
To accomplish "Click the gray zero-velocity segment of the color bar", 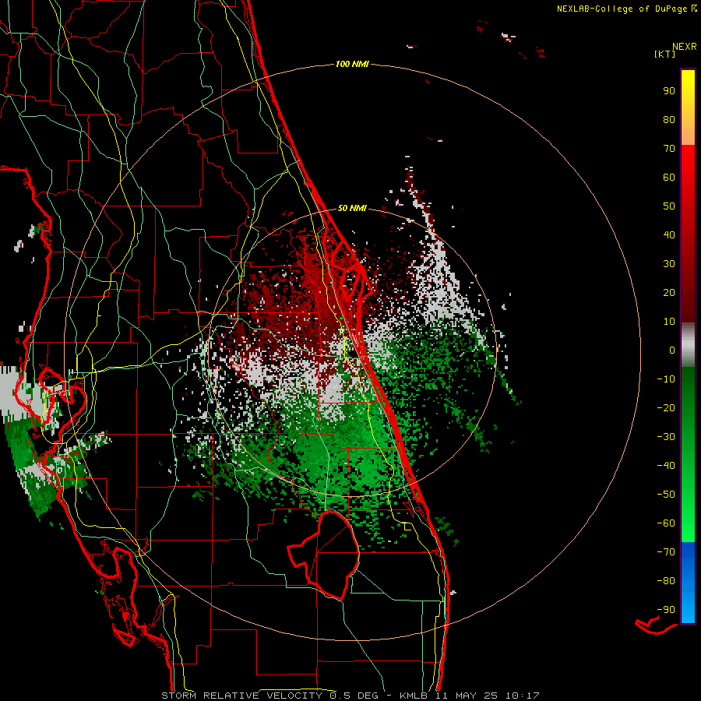I will click(688, 345).
